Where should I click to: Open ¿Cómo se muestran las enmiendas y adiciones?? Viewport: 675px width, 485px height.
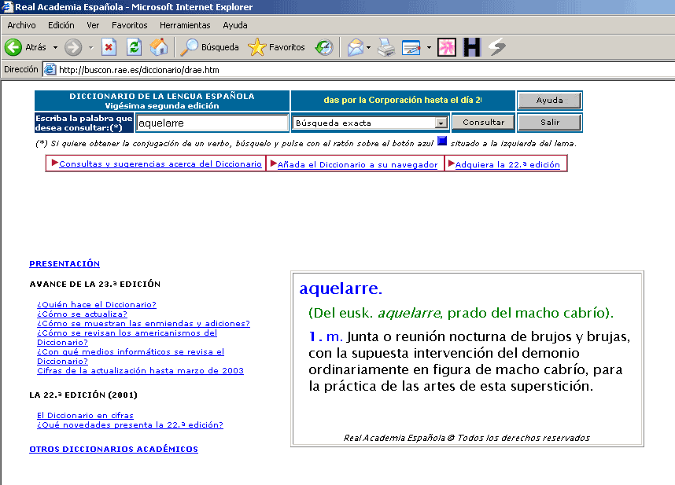click(143, 323)
